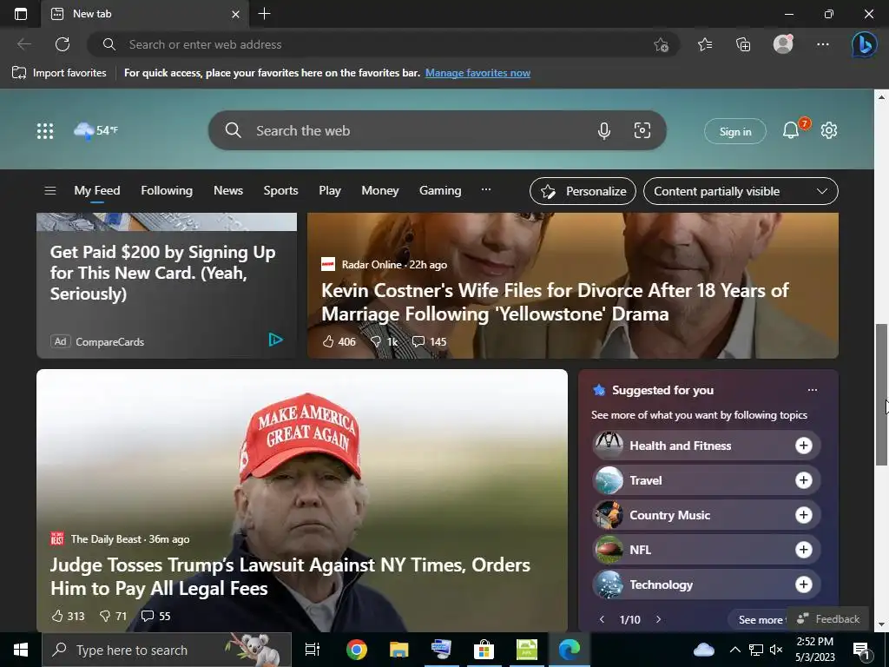Open Judge Tosses Trump's Lawsuit headline
Viewport: 889px width, 667px height.
pos(290,577)
